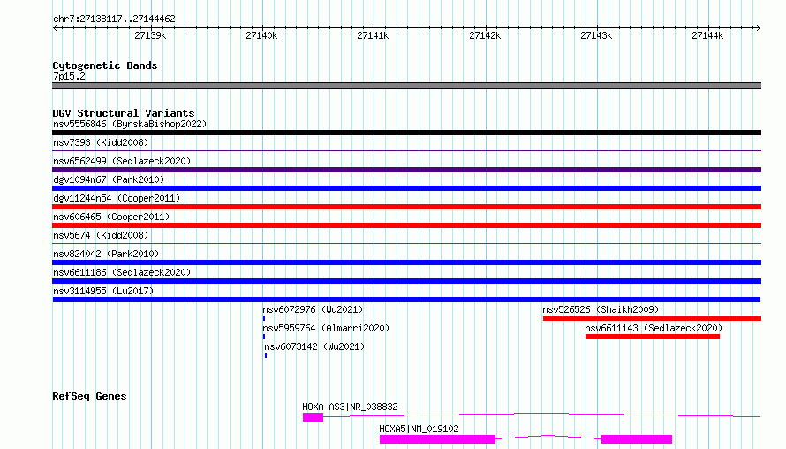Image resolution: width=786 pixels, height=449 pixels.
Task: Open the HOXA-AS3|NR_038832 gene label
Action: (350, 407)
